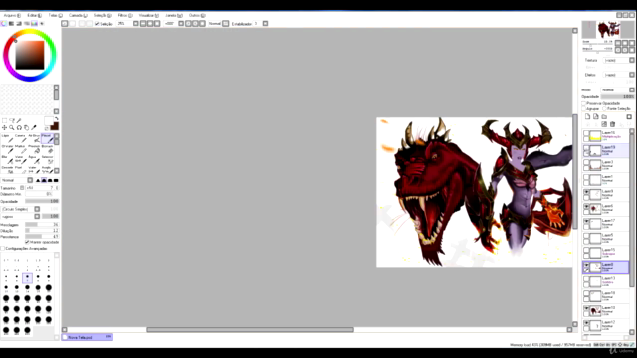This screenshot has height=358, width=637.
Task: Select the hand pan tool
Action: [27, 128]
